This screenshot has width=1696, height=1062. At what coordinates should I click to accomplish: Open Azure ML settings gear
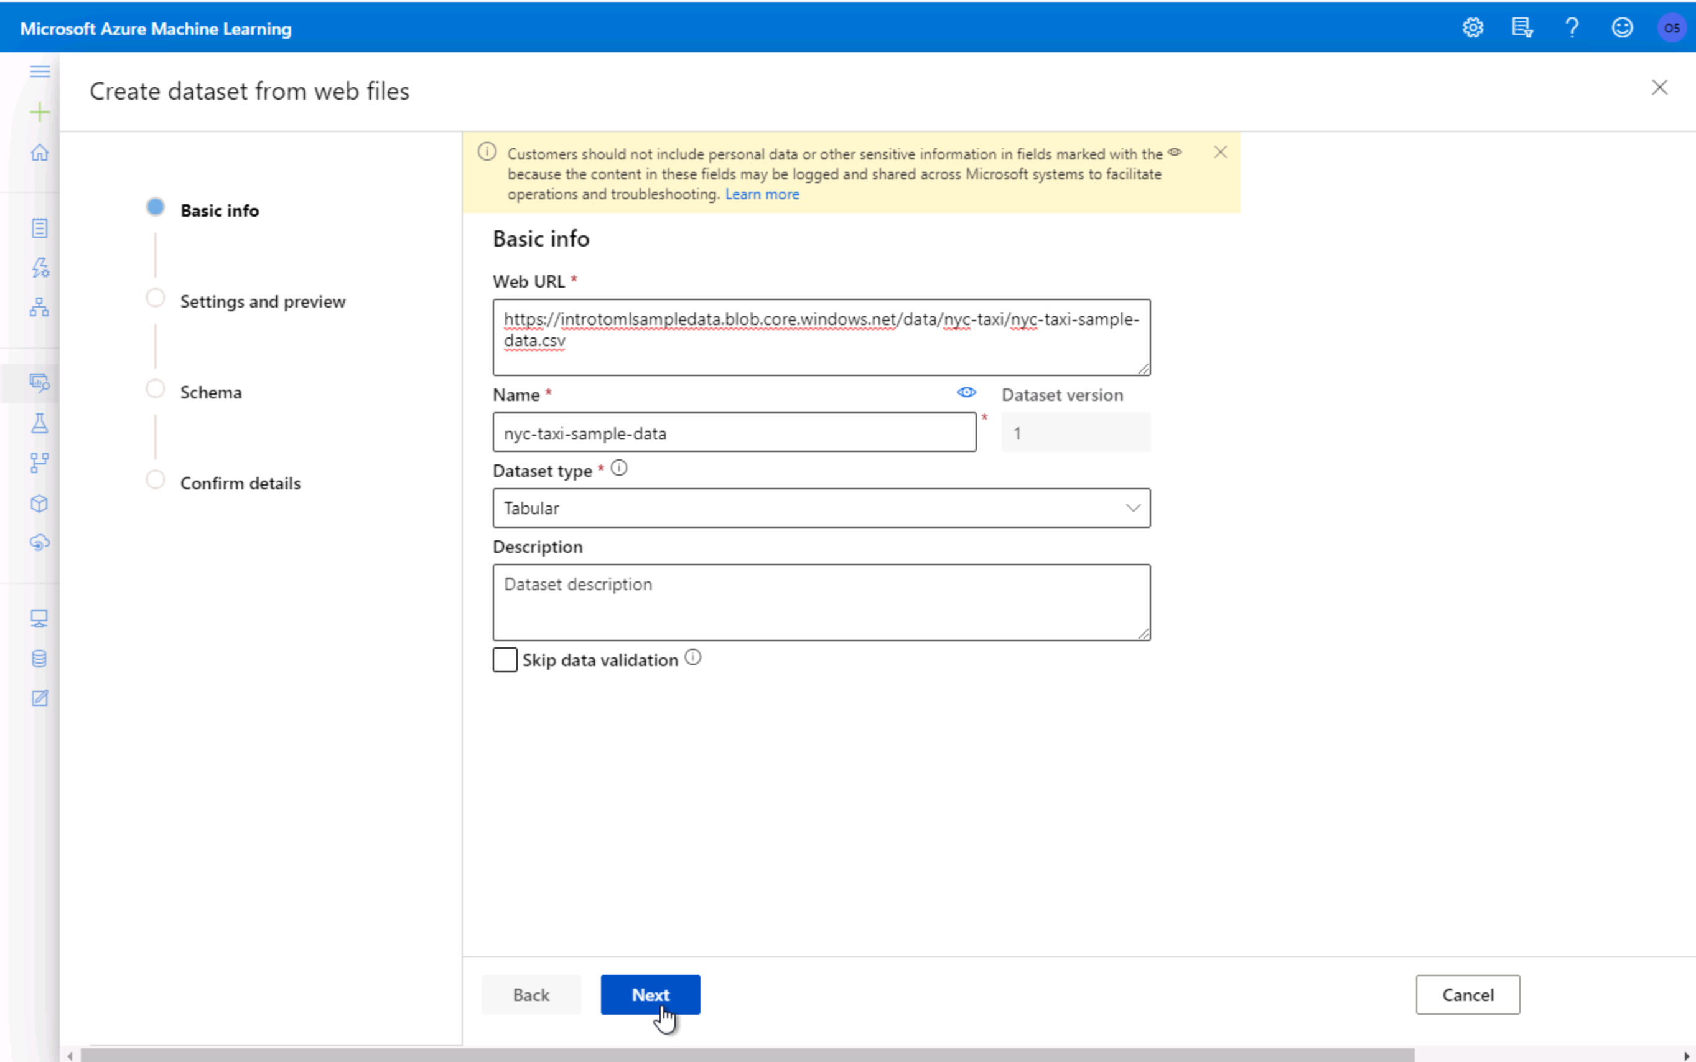(1473, 27)
